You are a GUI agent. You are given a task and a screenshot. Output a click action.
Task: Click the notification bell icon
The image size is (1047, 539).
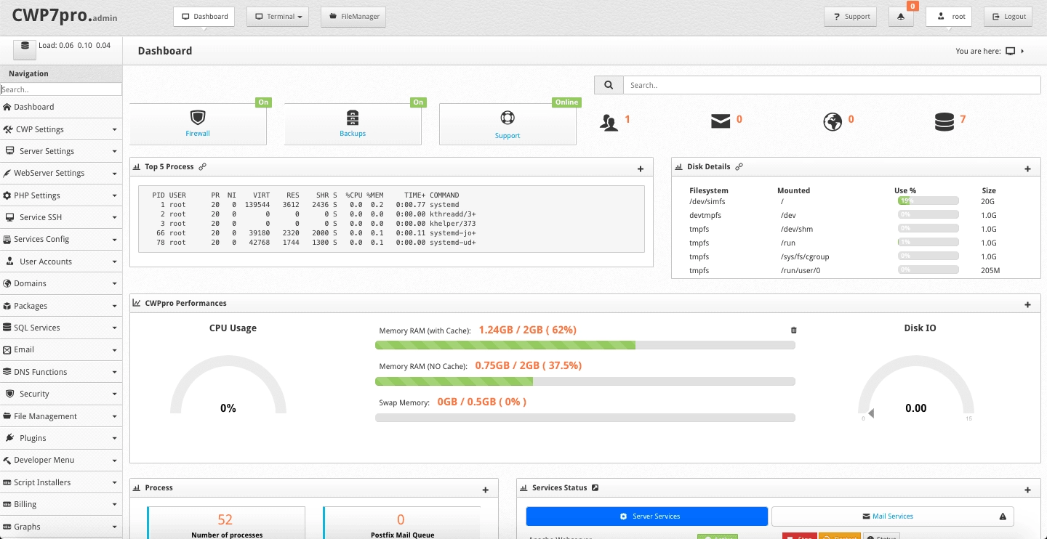(x=901, y=17)
